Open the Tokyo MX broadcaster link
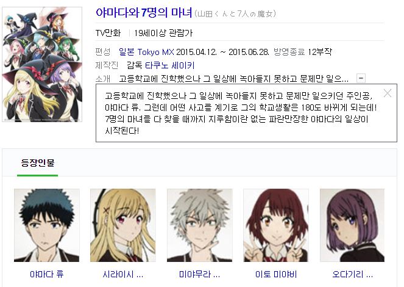The image size is (404, 287). click(x=155, y=52)
